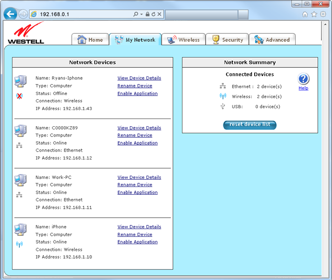
Task: Click the Name: Work-PC text
Action: tap(54, 177)
